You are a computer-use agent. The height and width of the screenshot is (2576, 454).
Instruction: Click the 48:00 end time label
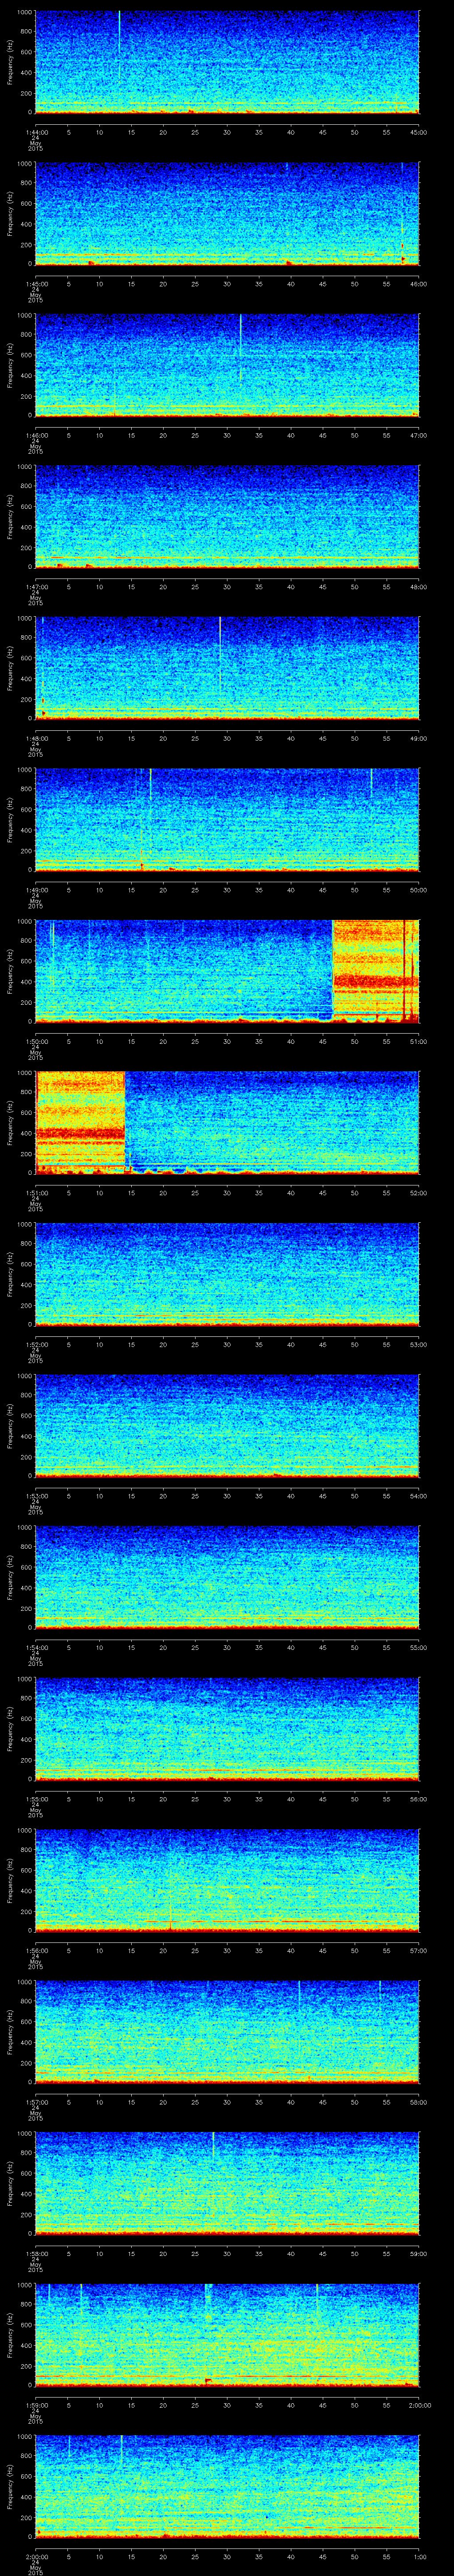click(x=418, y=587)
